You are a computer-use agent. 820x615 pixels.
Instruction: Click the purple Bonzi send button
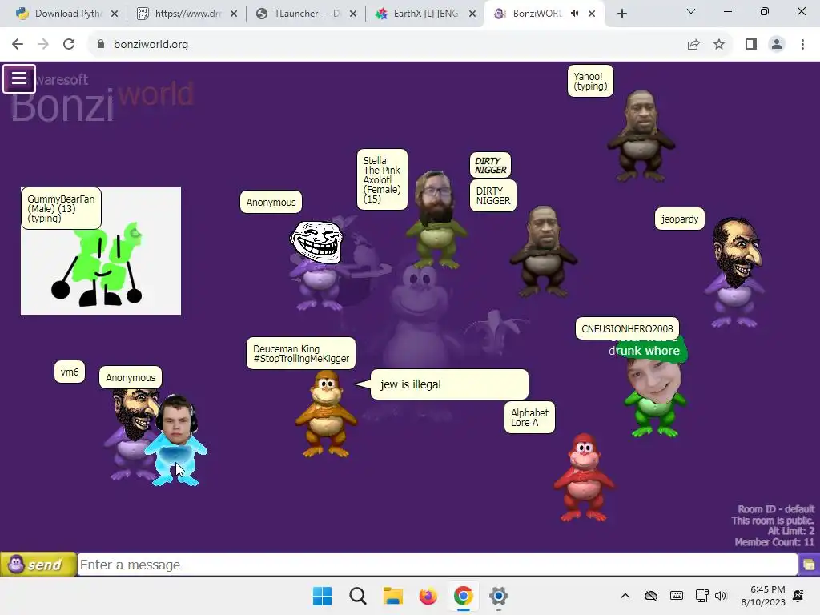38,565
